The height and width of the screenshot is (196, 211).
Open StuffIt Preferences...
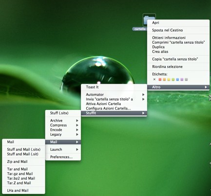(x=63, y=157)
